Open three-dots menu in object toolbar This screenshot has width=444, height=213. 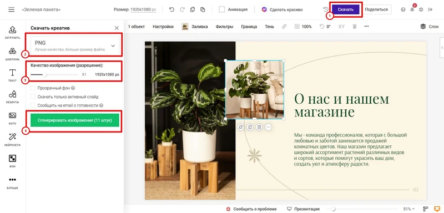[366, 27]
